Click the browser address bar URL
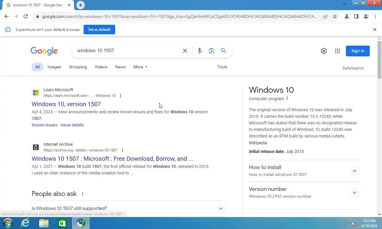Image resolution: width=382 pixels, height=229 pixels. [x=180, y=16]
